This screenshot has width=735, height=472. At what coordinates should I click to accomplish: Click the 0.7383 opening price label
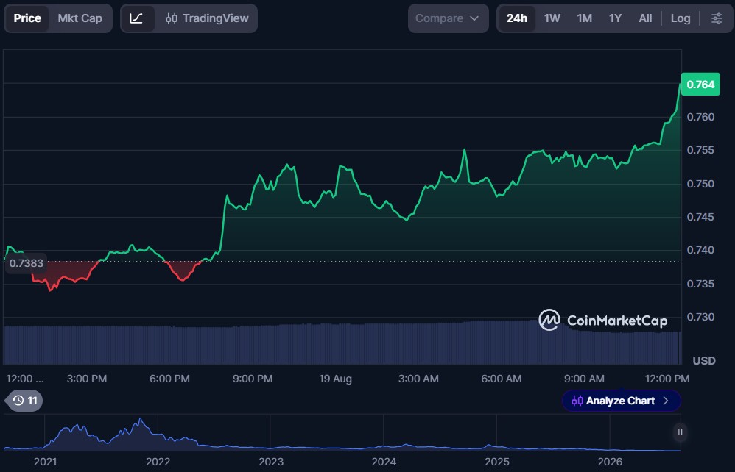(x=26, y=263)
